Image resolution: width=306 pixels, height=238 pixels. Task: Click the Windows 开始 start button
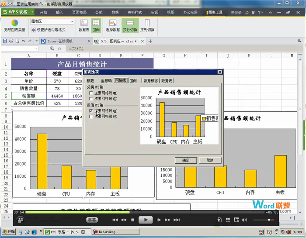click(9, 231)
